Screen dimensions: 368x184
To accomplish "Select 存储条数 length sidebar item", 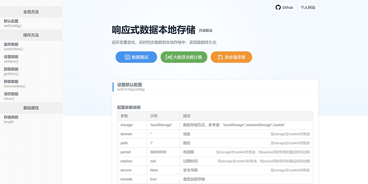I will coord(11,119).
